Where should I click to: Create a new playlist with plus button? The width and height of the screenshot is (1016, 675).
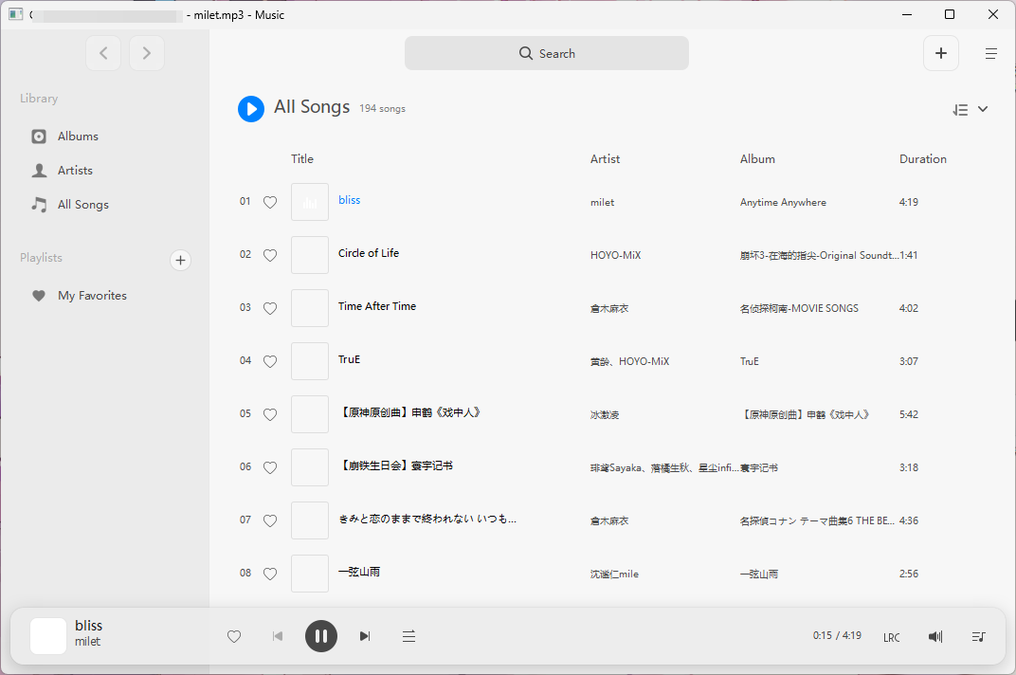[x=180, y=260]
